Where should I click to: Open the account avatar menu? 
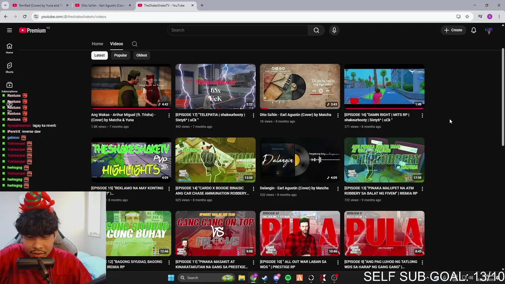488,30
